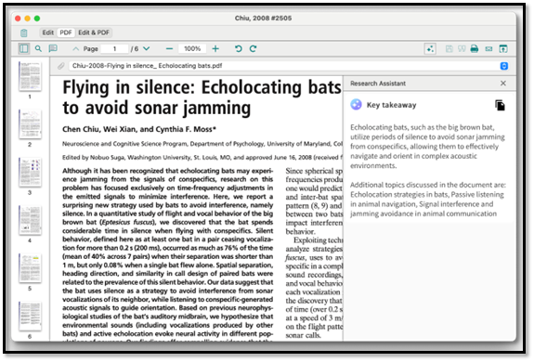Screen dimensions: 534x362
Task: Toggle the thumbnail sidebar panel
Action: tap(24, 48)
